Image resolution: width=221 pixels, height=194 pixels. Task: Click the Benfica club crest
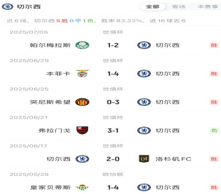click(82, 74)
